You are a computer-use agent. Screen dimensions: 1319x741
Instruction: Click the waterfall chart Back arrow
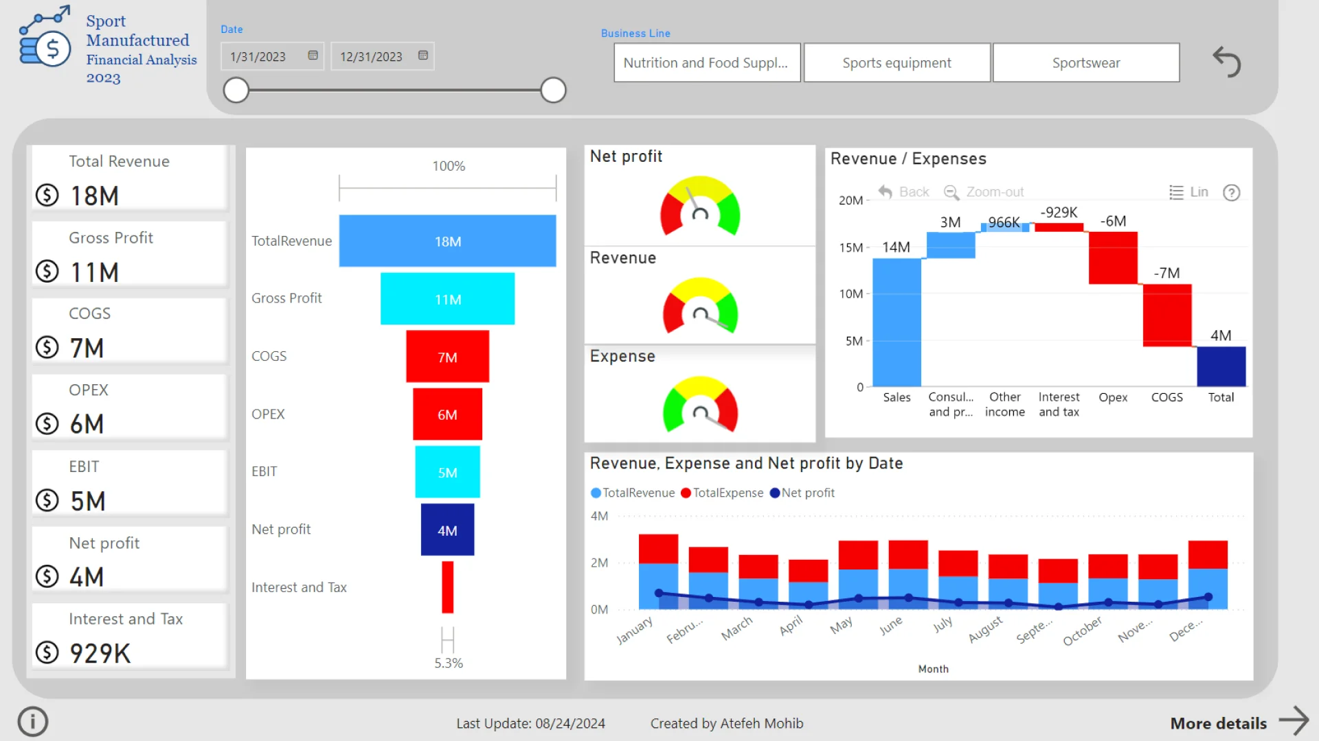click(886, 192)
